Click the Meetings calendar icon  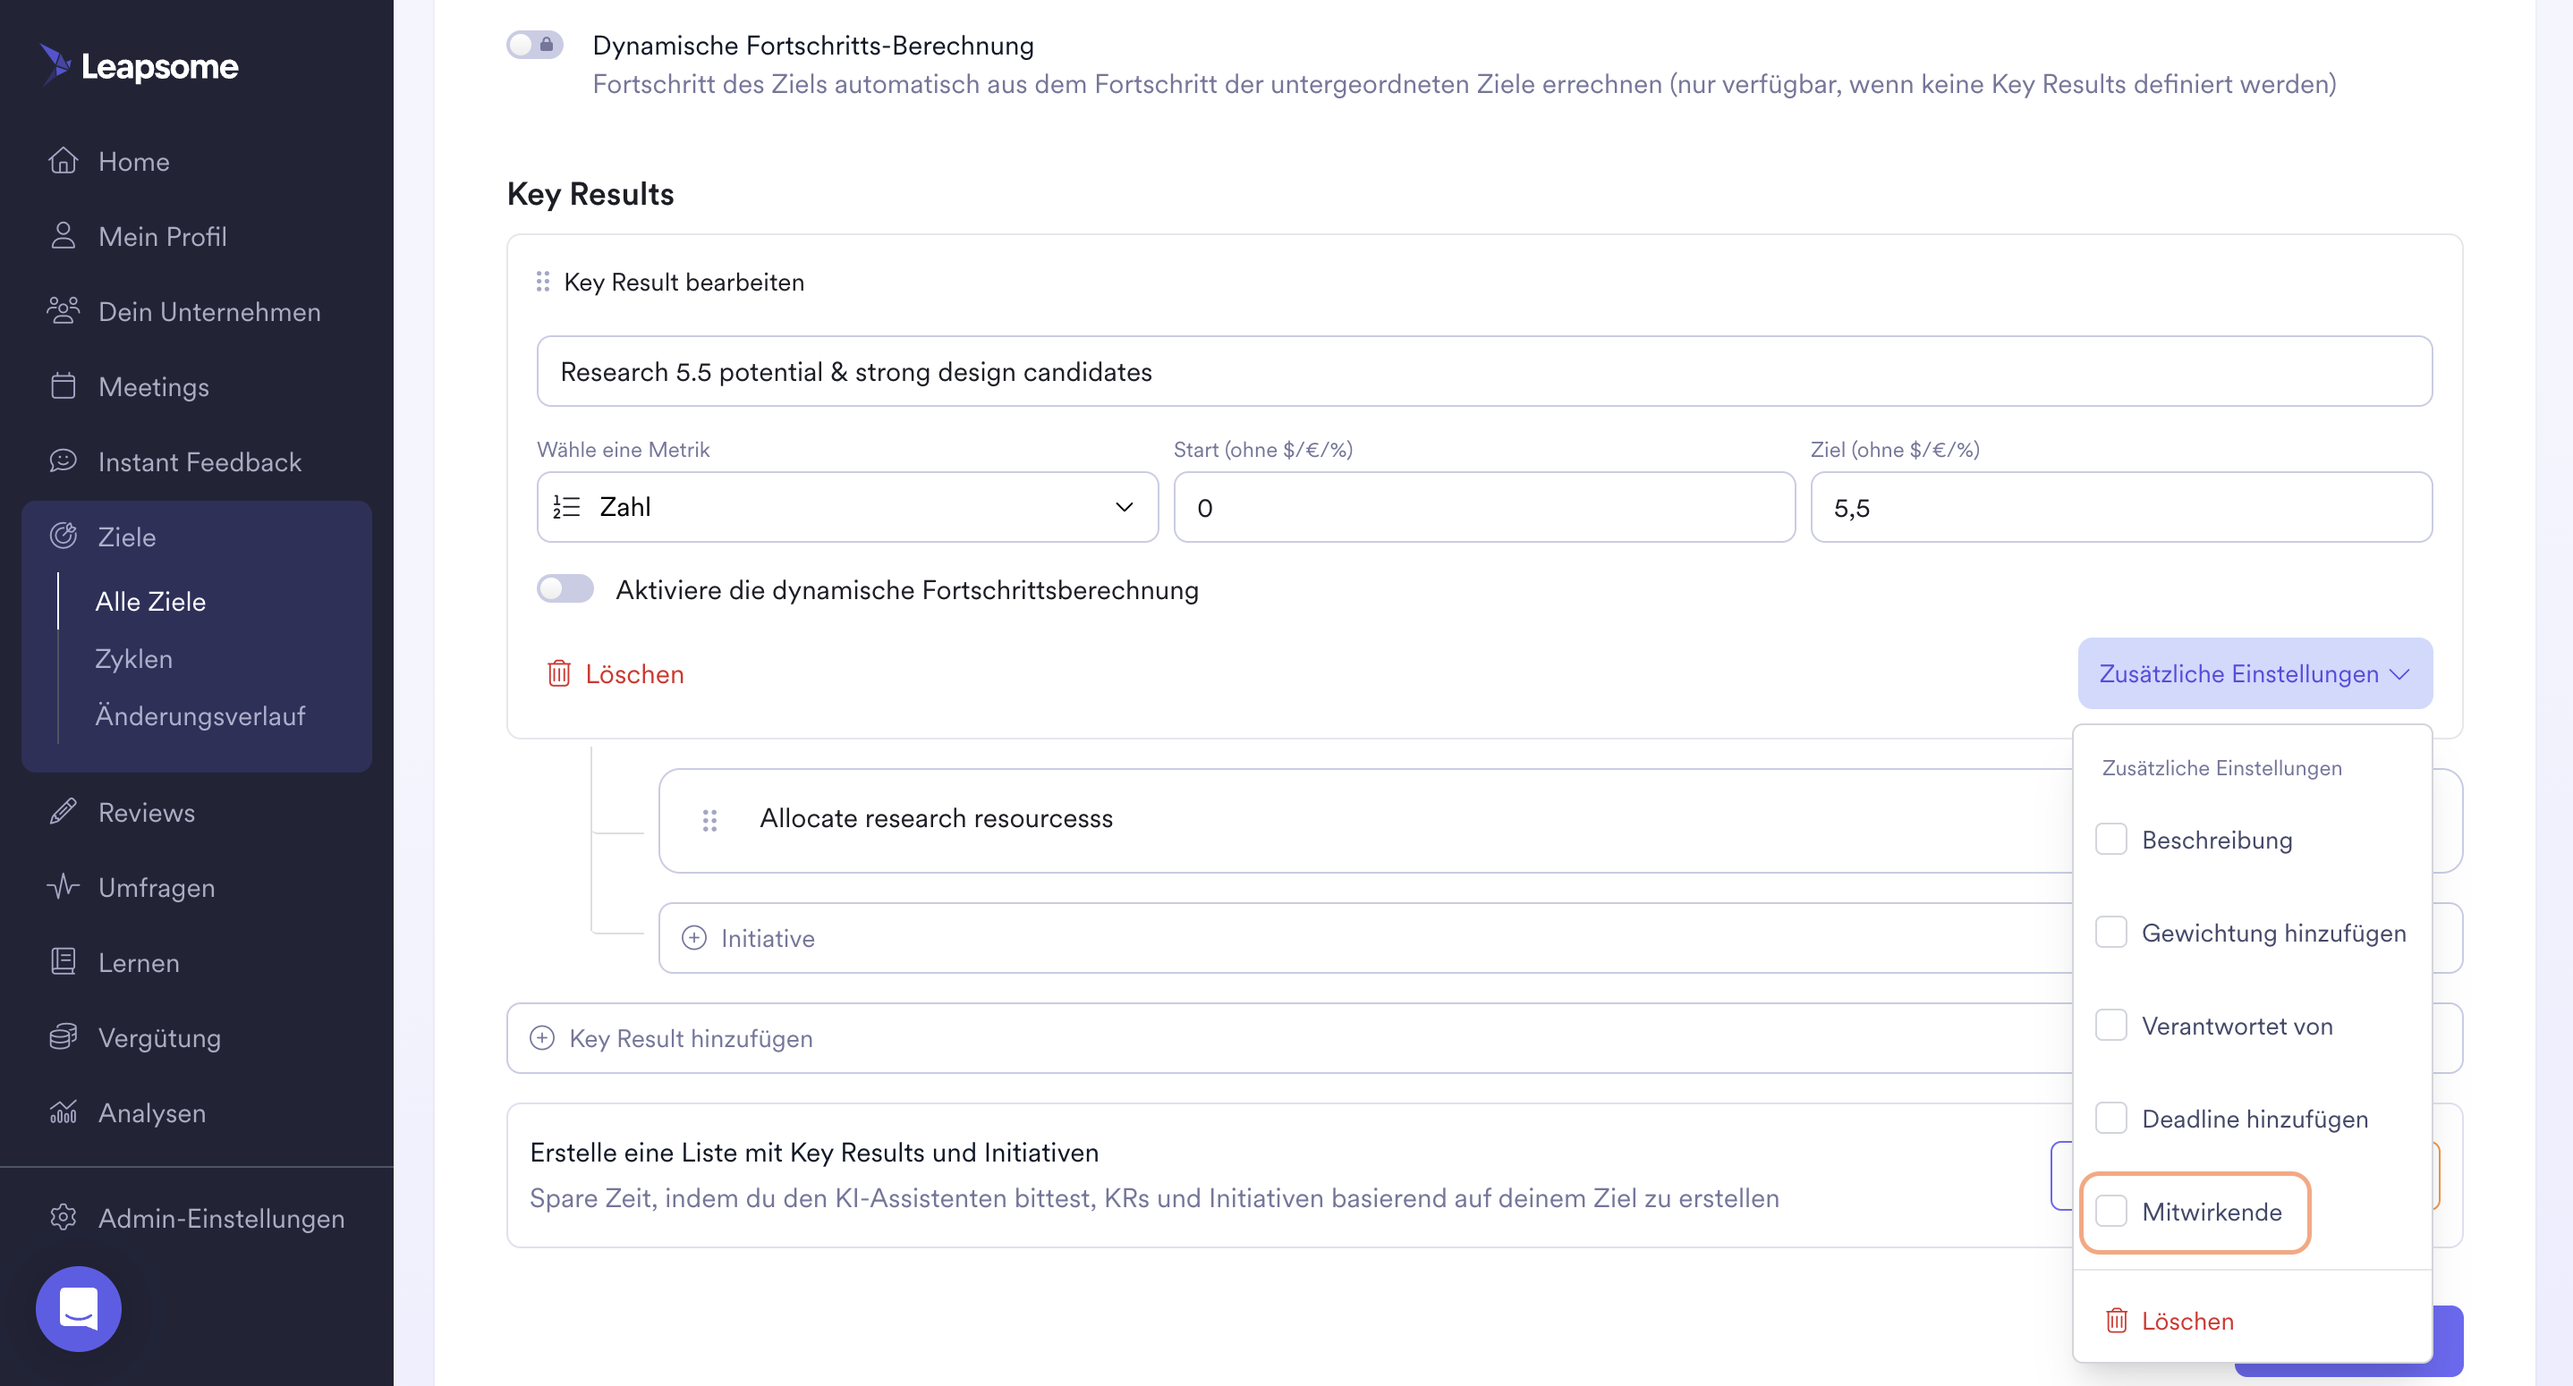coord(63,385)
